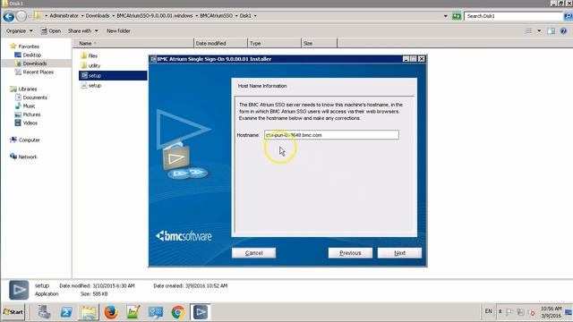Select Downloads in the navigation pane
Image resolution: width=573 pixels, height=322 pixels.
click(30, 64)
